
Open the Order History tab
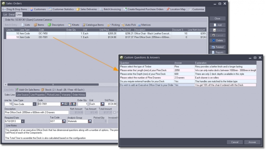78,95
